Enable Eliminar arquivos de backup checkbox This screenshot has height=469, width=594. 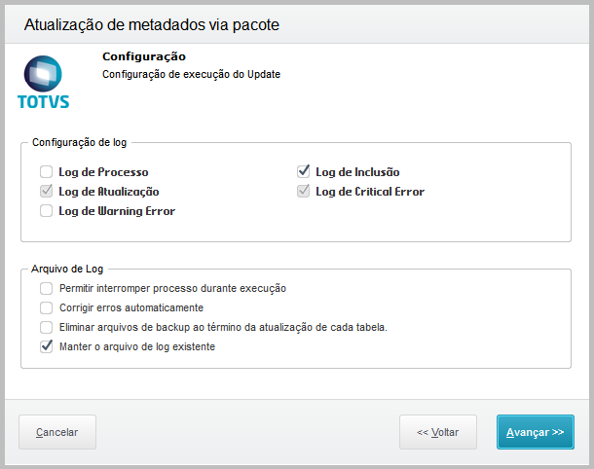click(46, 327)
